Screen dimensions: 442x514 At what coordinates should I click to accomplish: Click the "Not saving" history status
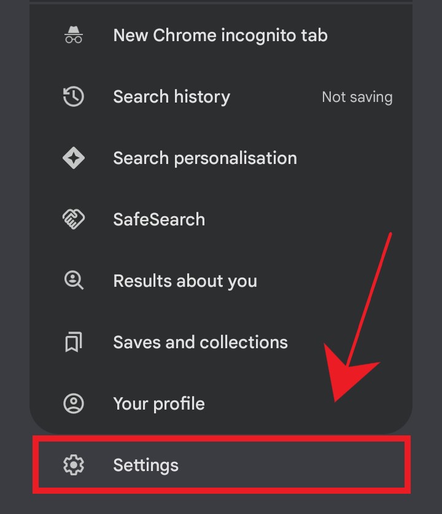357,97
